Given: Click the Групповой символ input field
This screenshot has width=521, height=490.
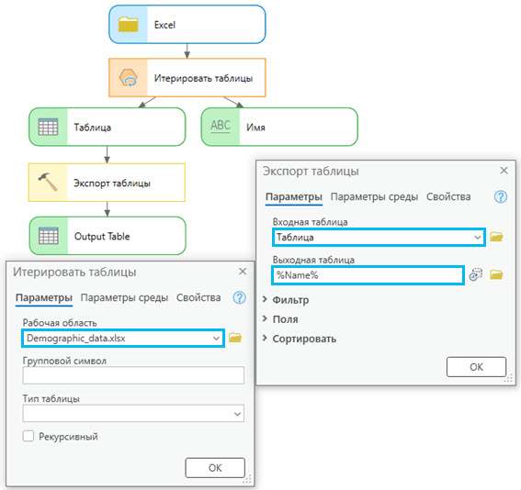Looking at the screenshot, I should tap(133, 375).
